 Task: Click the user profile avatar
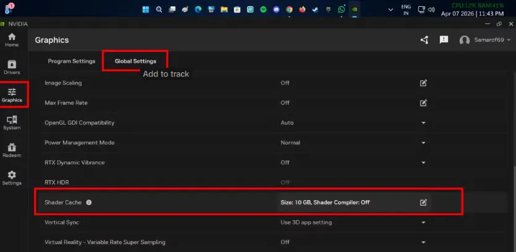coord(464,40)
